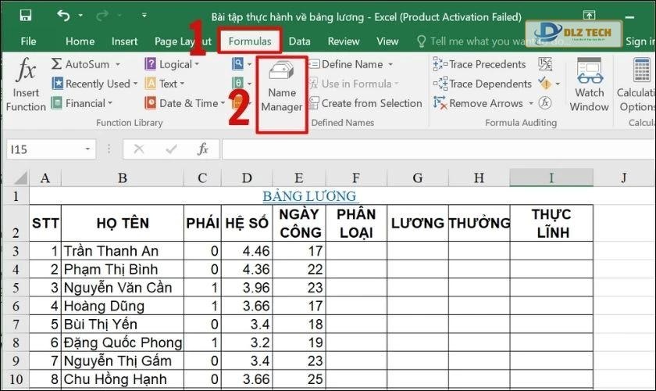Viewport: 656px width, 391px height.
Task: Expand the AutoSum dropdown
Action: [118, 64]
